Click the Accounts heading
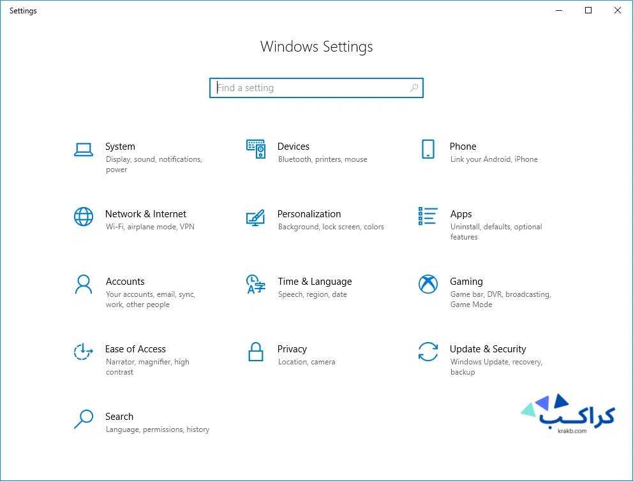The width and height of the screenshot is (633, 481). (x=125, y=282)
